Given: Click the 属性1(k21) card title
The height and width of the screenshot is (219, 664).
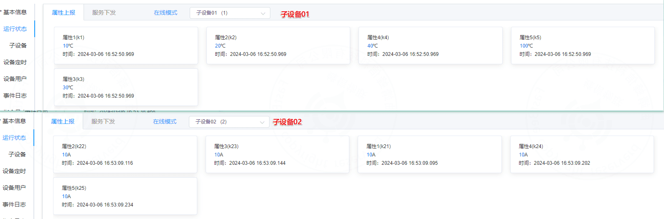Looking at the screenshot, I should tap(379, 146).
